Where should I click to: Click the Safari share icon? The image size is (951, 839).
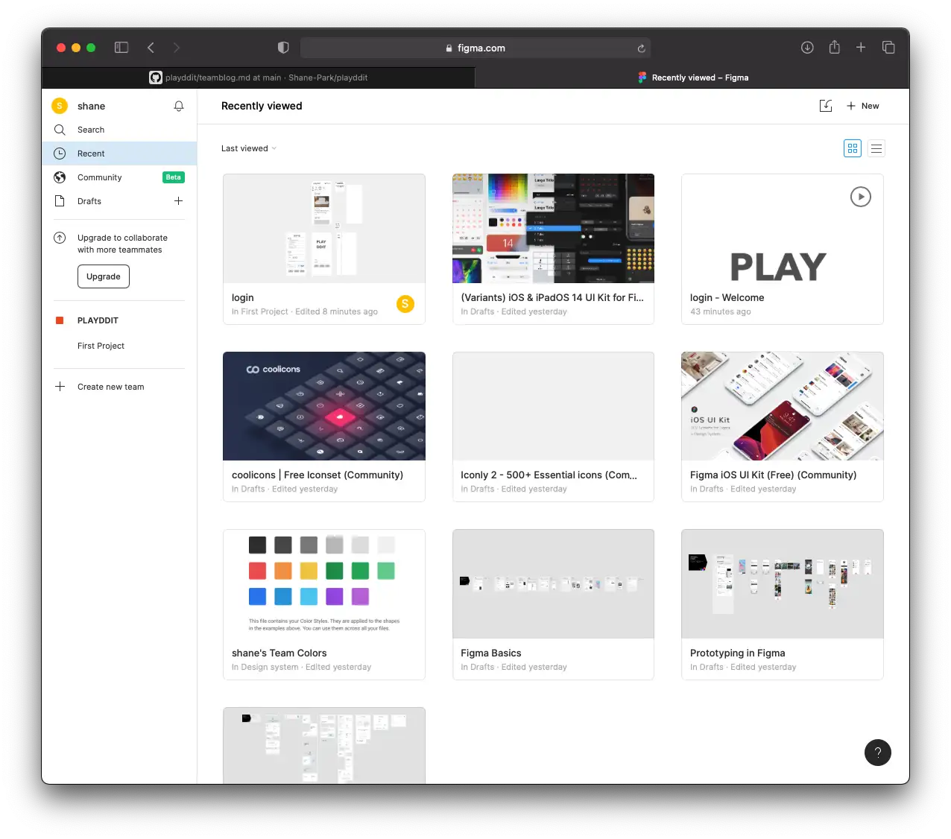pyautogui.click(x=835, y=47)
